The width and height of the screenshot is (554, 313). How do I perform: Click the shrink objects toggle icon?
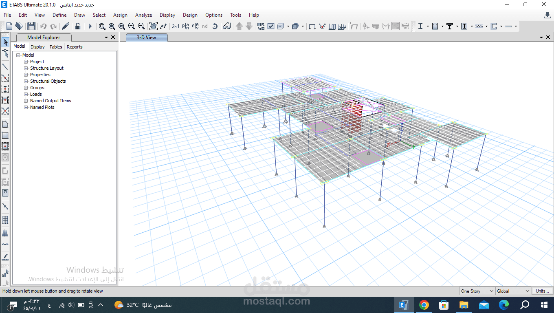point(261,26)
